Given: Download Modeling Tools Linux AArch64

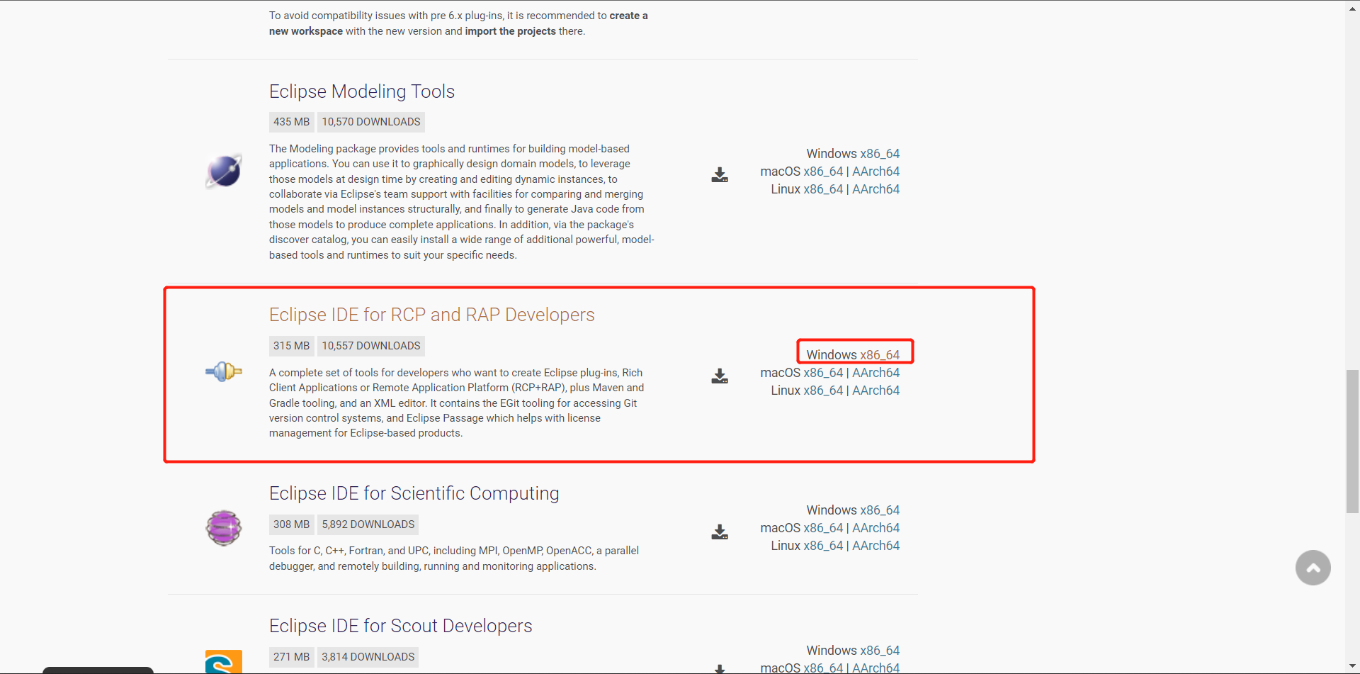Looking at the screenshot, I should [x=876, y=189].
